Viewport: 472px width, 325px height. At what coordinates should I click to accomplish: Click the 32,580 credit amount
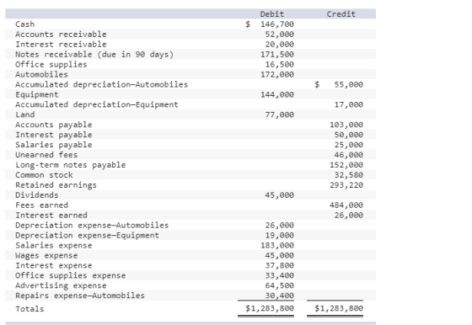[x=349, y=175]
